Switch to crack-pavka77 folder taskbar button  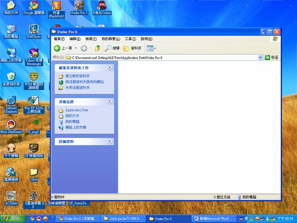point(124,219)
